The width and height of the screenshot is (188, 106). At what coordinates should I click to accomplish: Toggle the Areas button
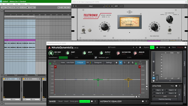pos(63,63)
